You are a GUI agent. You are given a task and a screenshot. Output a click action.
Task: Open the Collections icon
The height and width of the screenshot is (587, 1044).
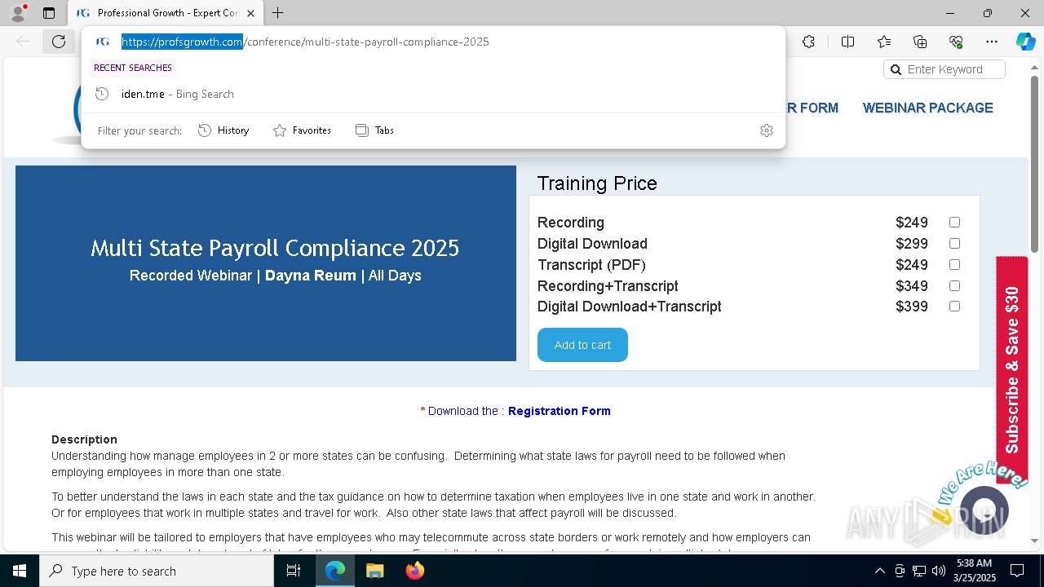pyautogui.click(x=920, y=42)
